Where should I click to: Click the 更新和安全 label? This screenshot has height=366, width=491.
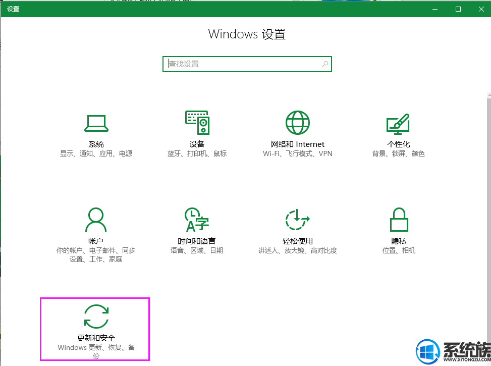tap(96, 338)
